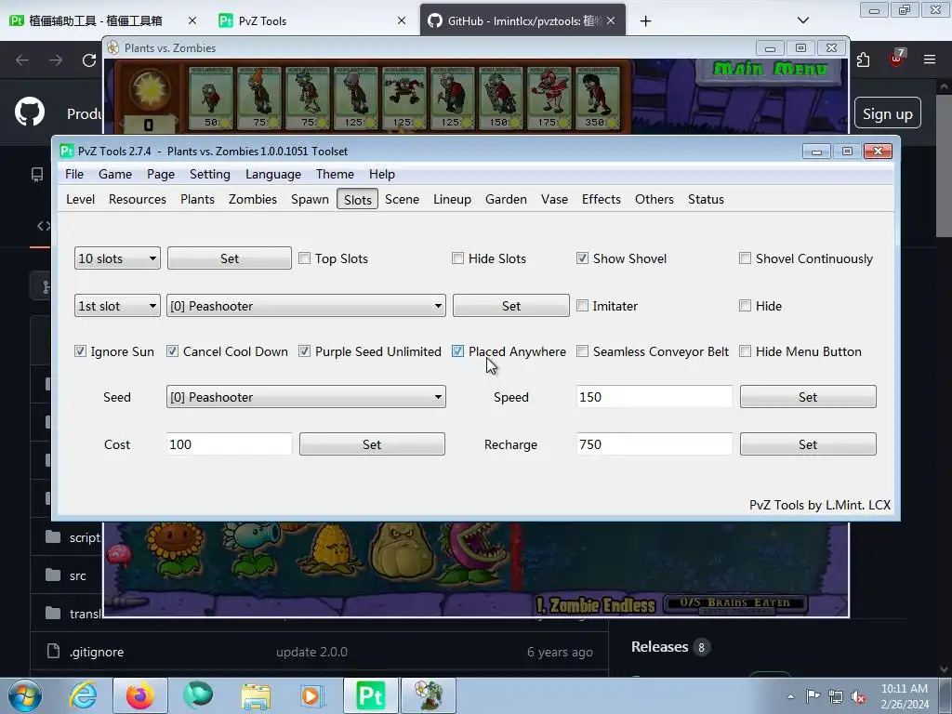952x714 pixels.
Task: Click the volume icon in system tray
Action: click(x=857, y=697)
